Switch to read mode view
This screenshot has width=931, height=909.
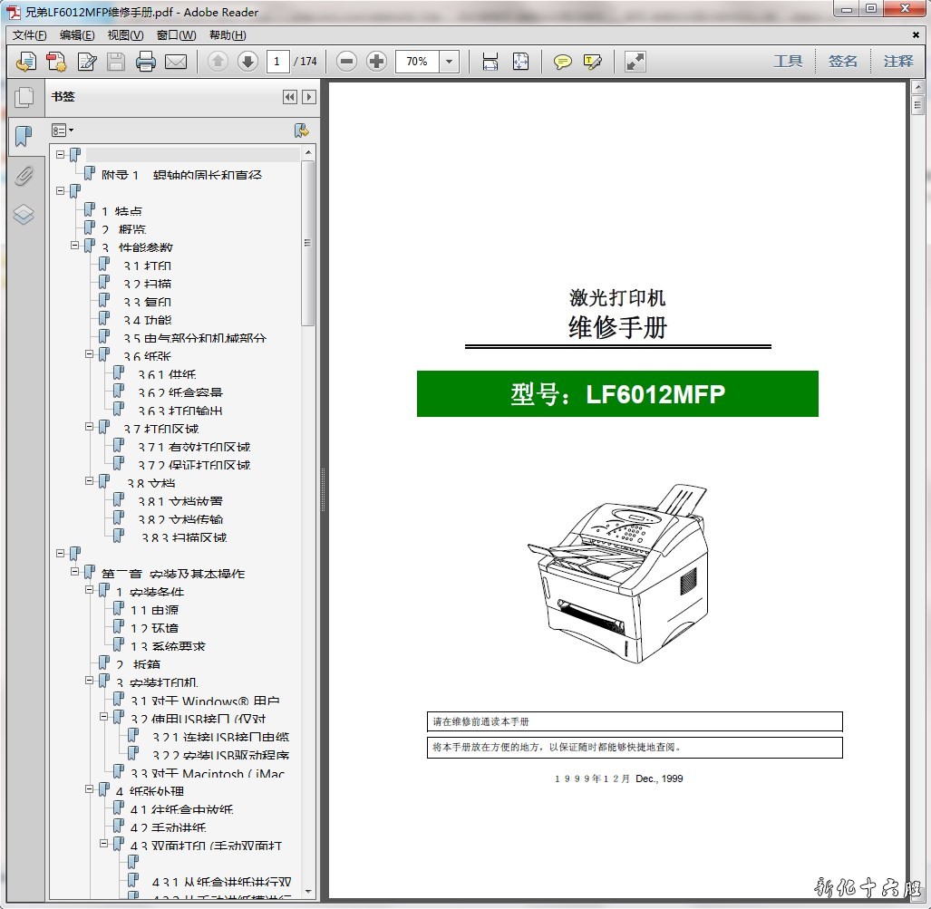click(635, 62)
